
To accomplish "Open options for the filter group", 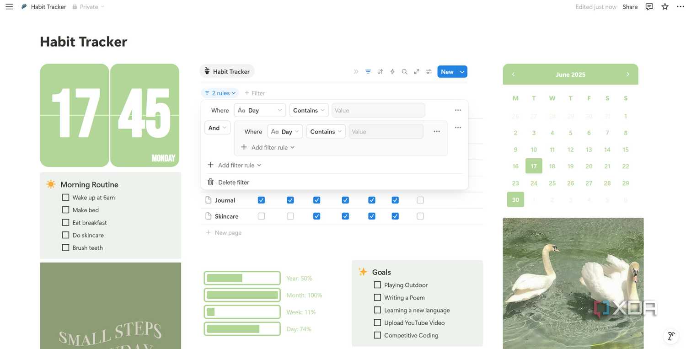I will tap(458, 128).
